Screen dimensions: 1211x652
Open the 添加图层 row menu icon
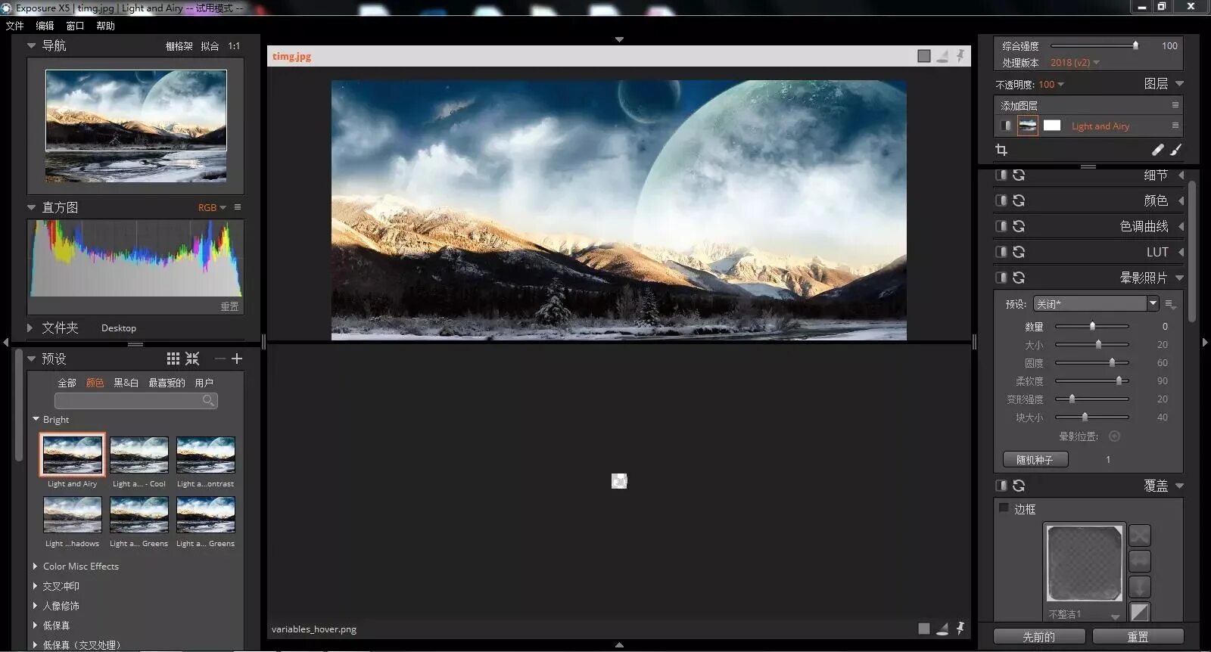(1175, 105)
